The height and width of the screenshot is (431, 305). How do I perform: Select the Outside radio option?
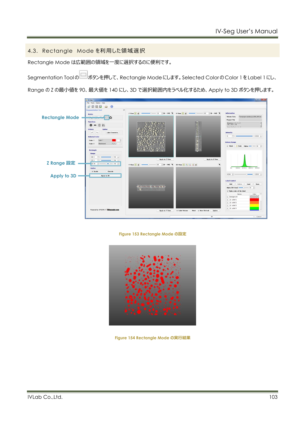click(x=107, y=172)
